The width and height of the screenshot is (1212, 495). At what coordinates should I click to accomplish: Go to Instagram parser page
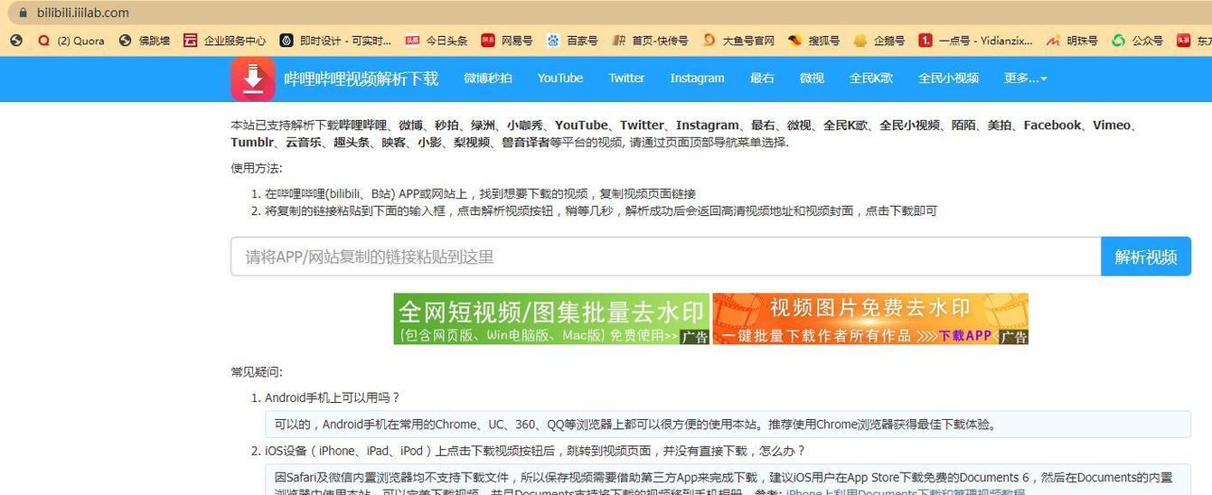697,79
